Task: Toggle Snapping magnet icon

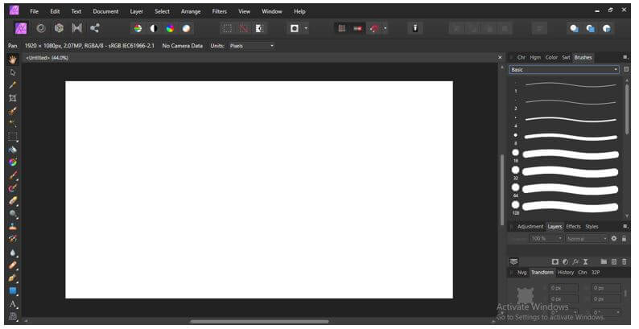Action: (x=374, y=28)
